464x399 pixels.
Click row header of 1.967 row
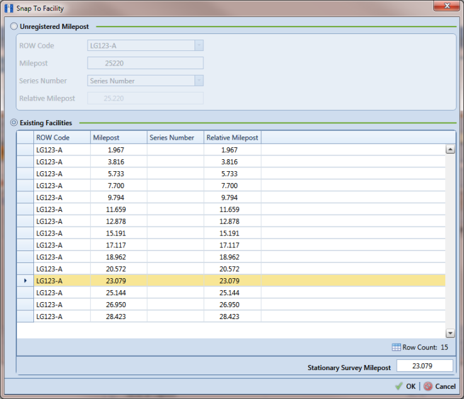[25, 150]
